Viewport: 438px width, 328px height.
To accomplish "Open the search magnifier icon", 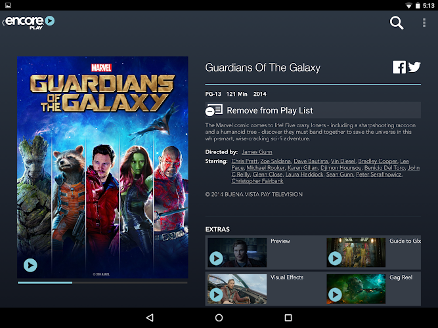I will (x=397, y=22).
